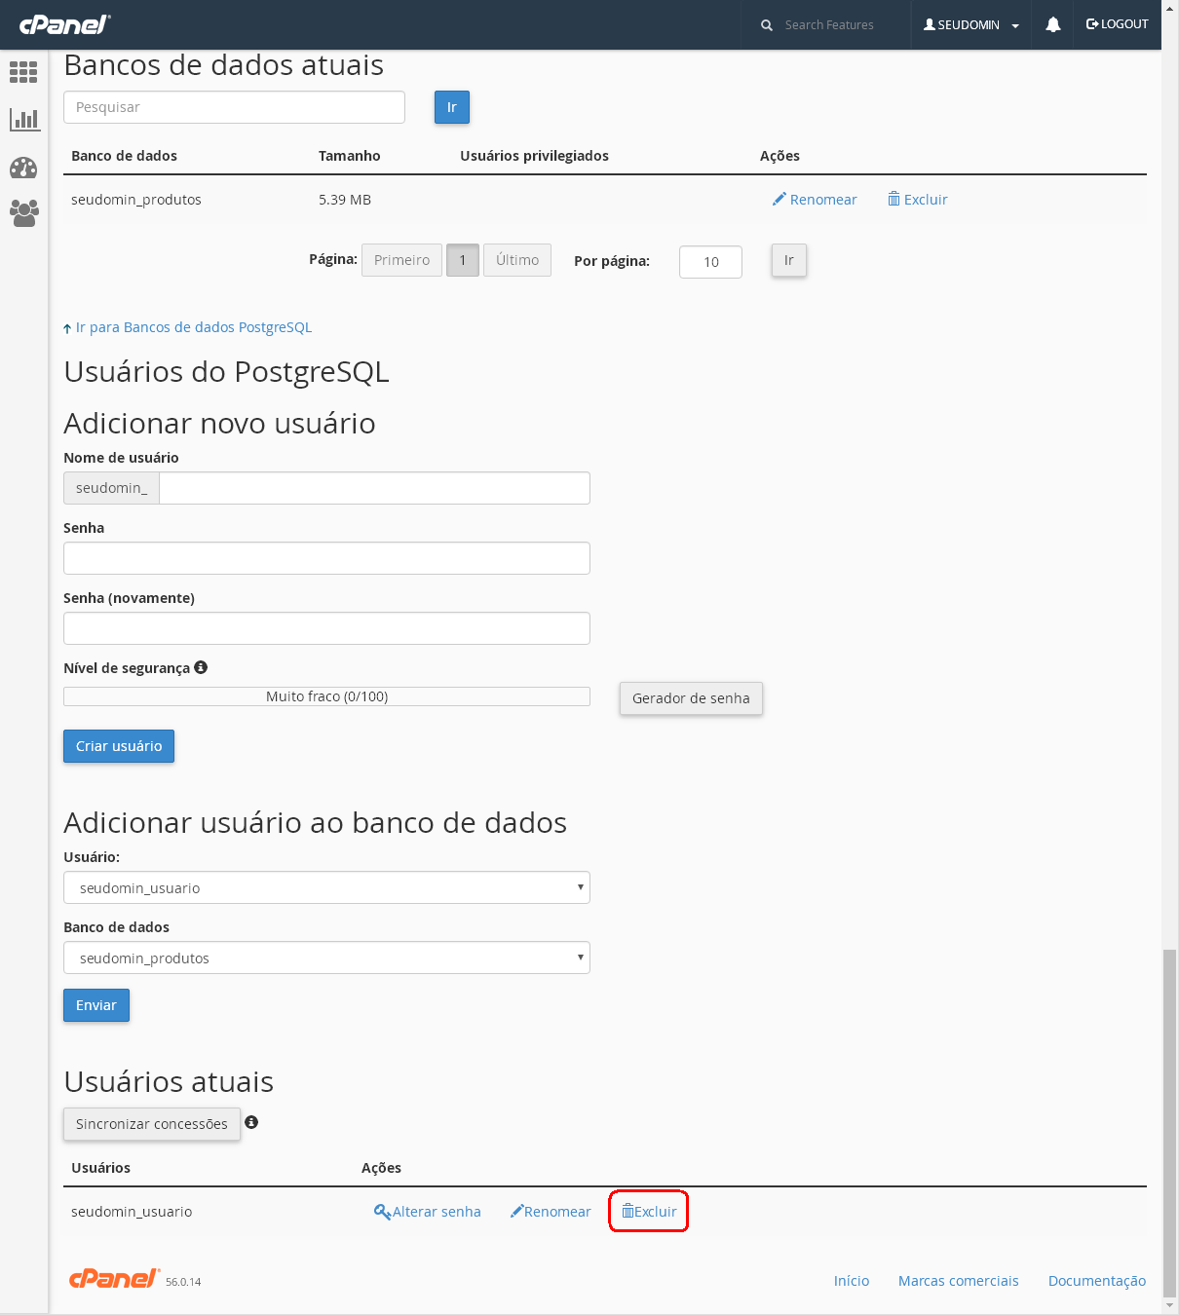Viewport: 1179px width, 1315px height.
Task: Click the dashboard gauge sidebar icon
Action: point(23,168)
